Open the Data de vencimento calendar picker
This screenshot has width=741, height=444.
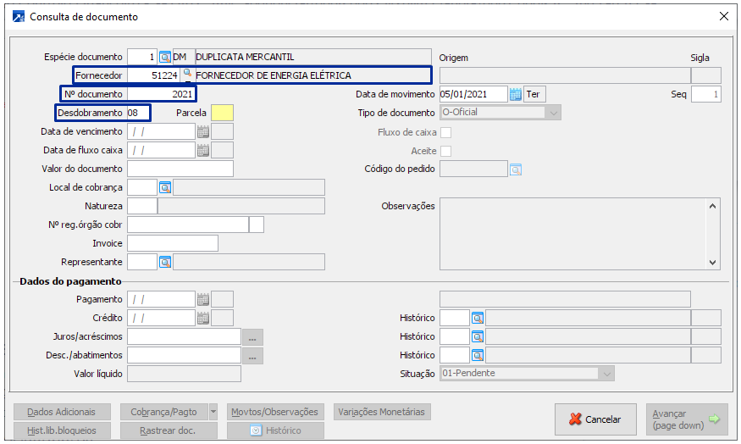pyautogui.click(x=202, y=131)
